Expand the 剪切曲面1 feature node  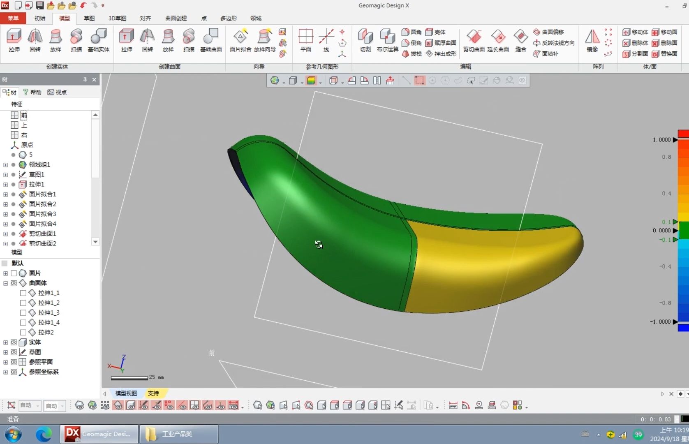coord(5,234)
